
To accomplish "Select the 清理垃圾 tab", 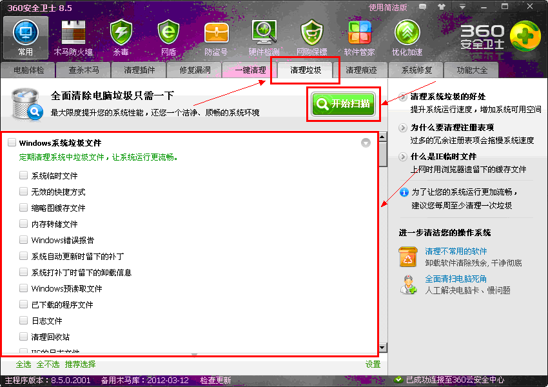I will tap(306, 70).
